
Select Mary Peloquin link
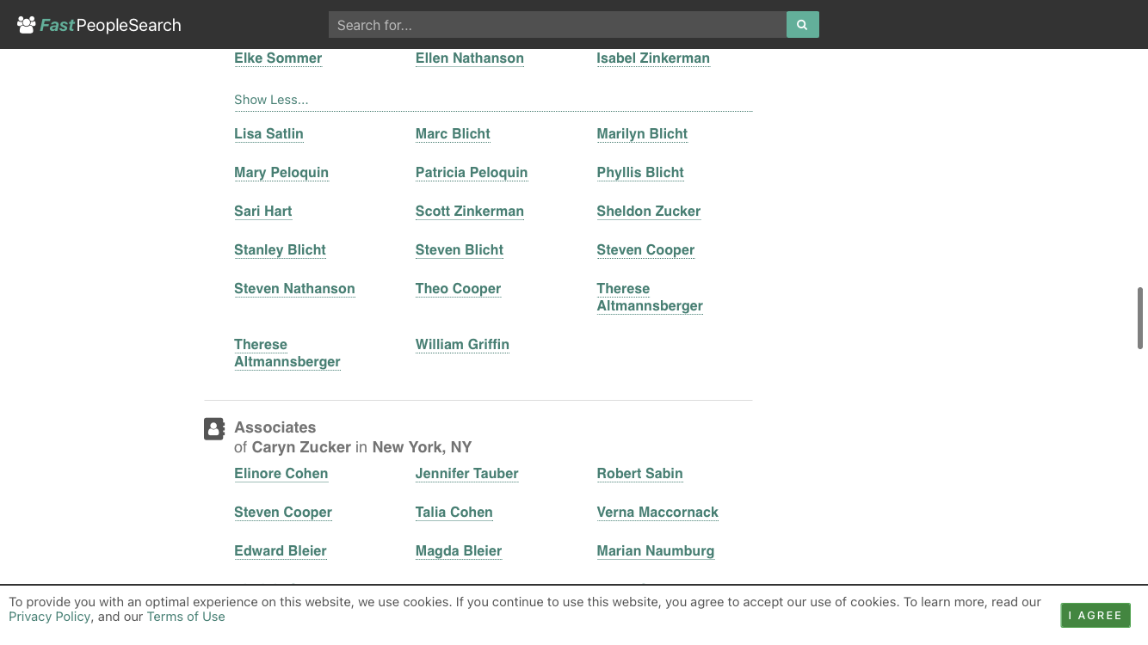point(281,173)
